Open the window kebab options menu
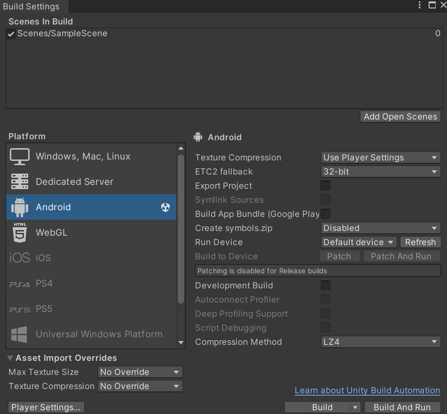This screenshot has width=447, height=414. point(419,5)
